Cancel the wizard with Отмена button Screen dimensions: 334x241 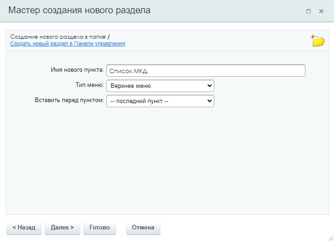pos(143,228)
